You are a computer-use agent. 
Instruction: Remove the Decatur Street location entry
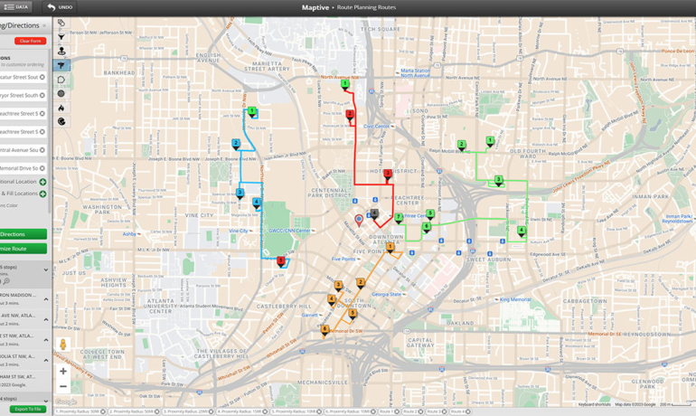pyautogui.click(x=42, y=77)
